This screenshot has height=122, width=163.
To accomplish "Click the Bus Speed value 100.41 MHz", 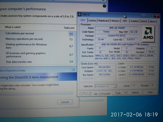I will click(x=104, y=75).
